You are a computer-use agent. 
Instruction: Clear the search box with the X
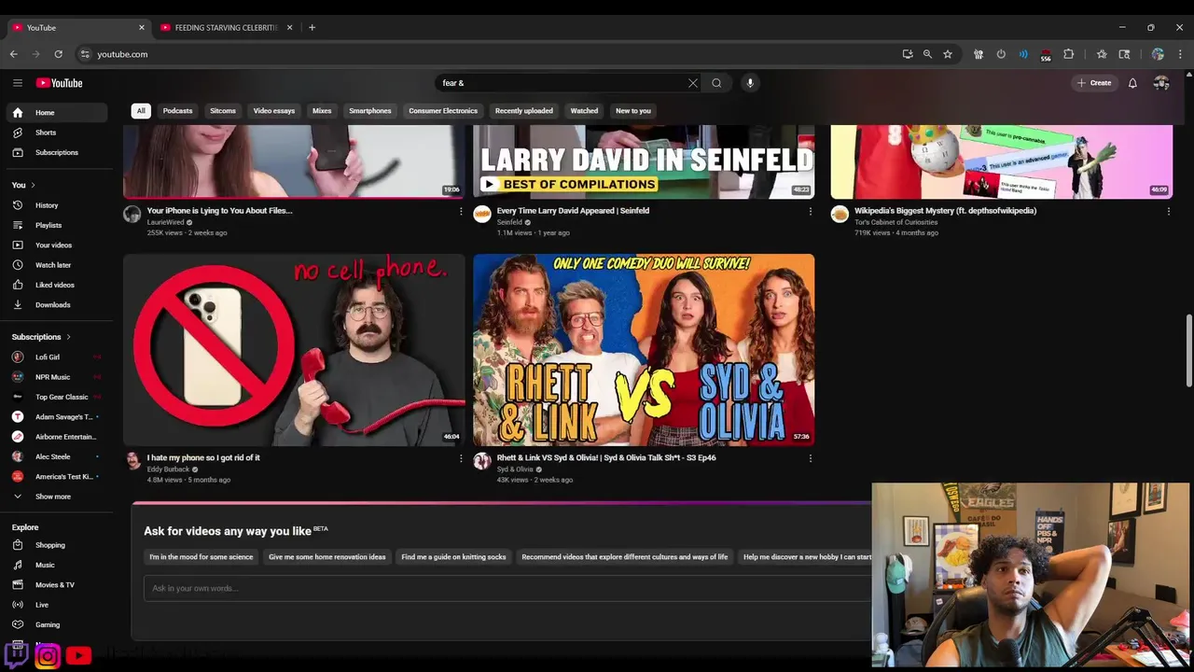pyautogui.click(x=693, y=83)
